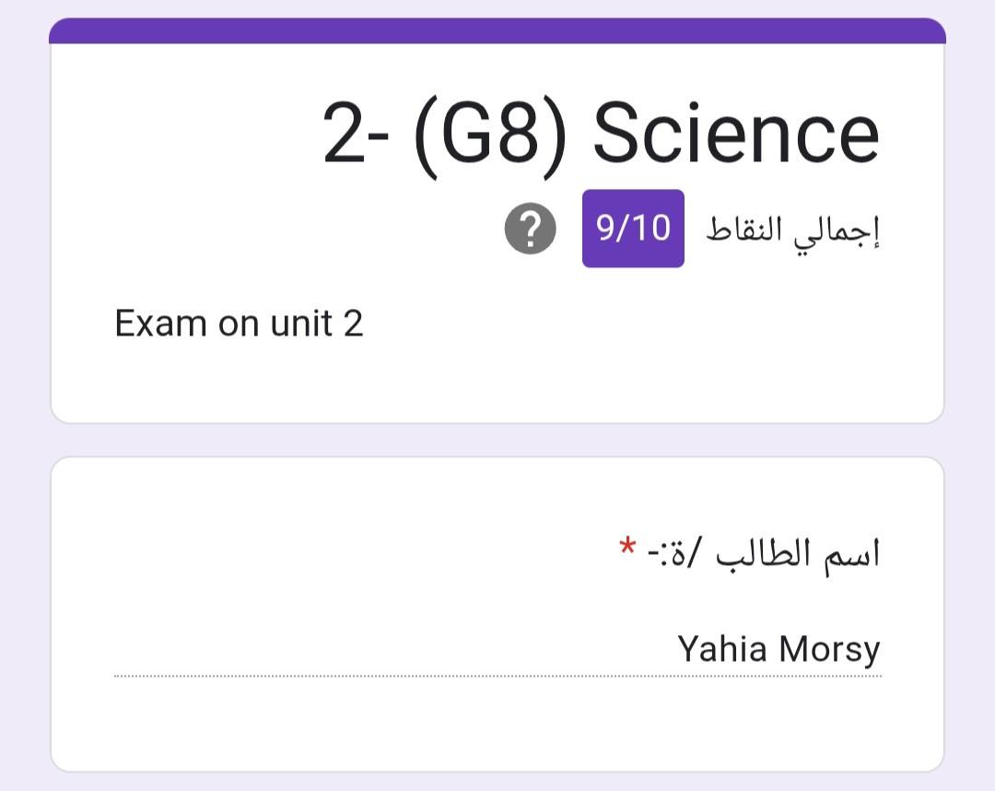Click the Arabic student name question label
Viewport: 995px width, 791px height.
[764, 554]
